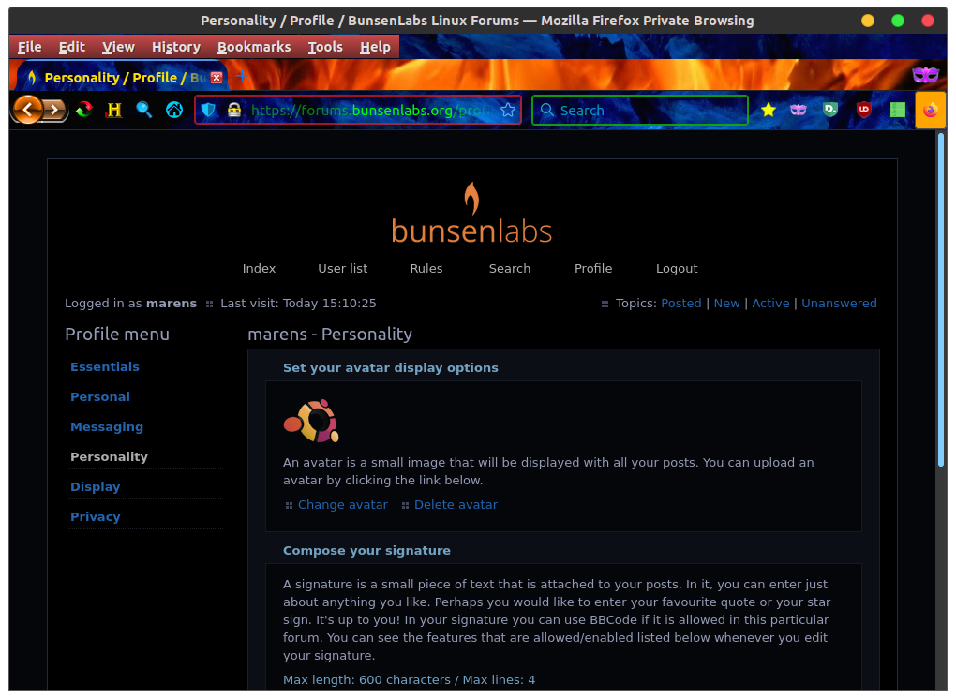Go to the home page icon
Viewport: 956px width, 699px height.
174,110
